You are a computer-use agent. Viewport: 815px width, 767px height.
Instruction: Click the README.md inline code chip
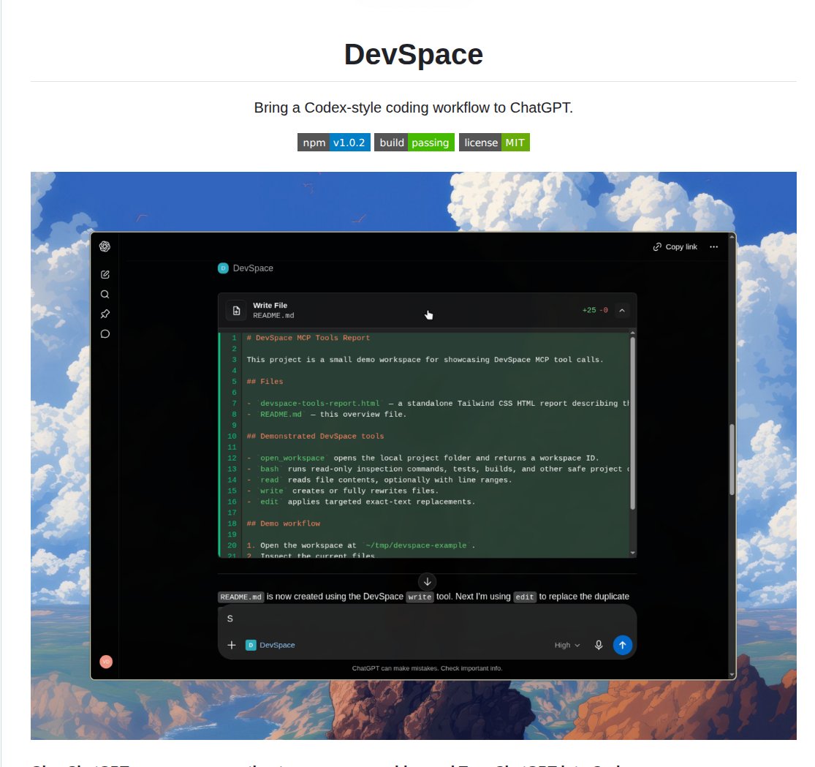[x=240, y=597]
